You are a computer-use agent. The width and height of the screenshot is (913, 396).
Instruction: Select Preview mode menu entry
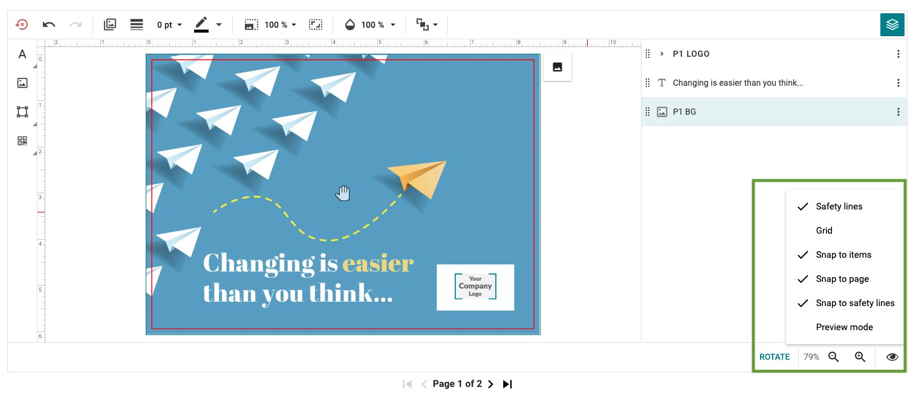pos(844,327)
